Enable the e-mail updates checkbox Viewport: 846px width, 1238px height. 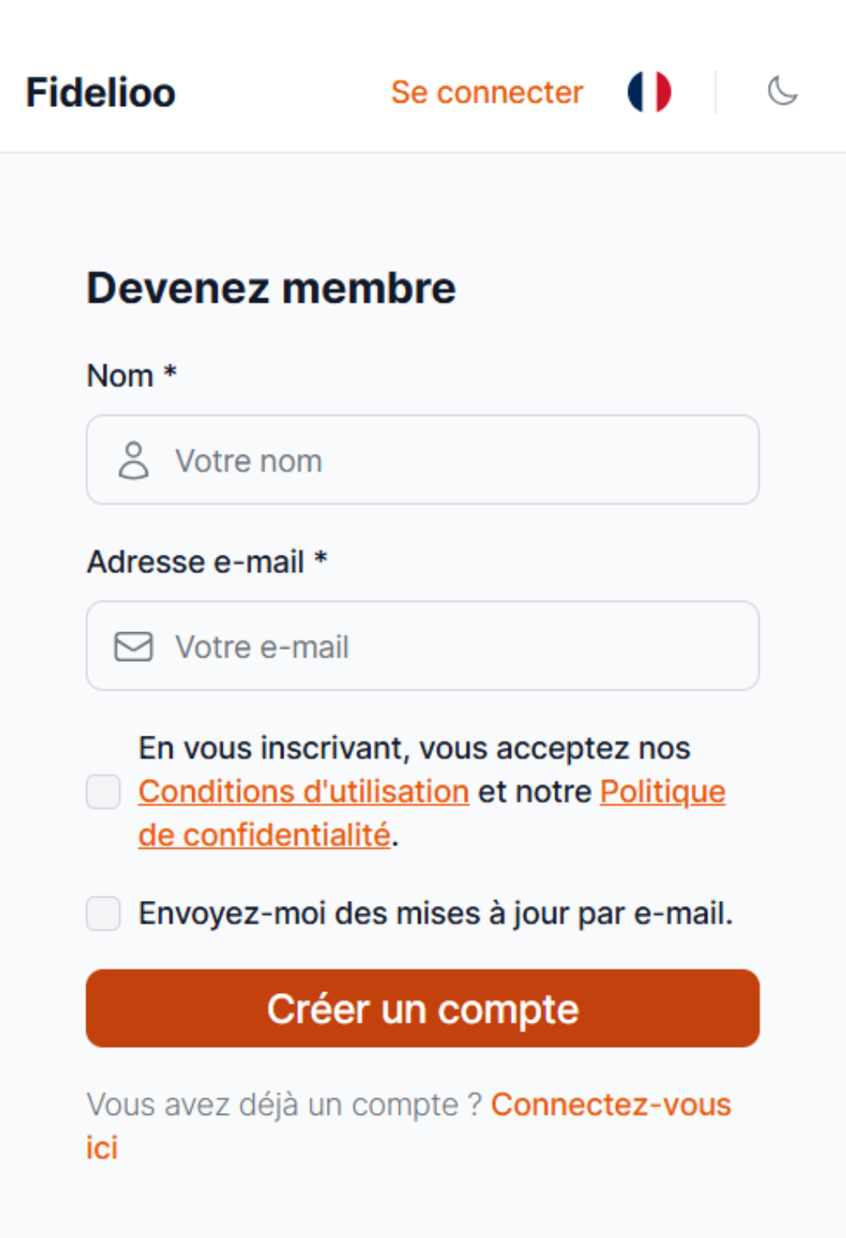point(103,913)
